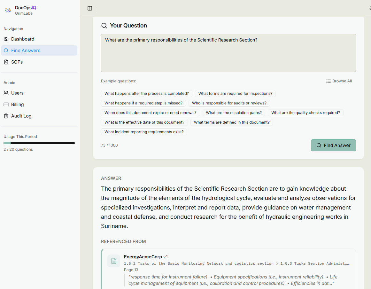Open the Dashboard page
Screen dimensions: 371x289
point(39,39)
